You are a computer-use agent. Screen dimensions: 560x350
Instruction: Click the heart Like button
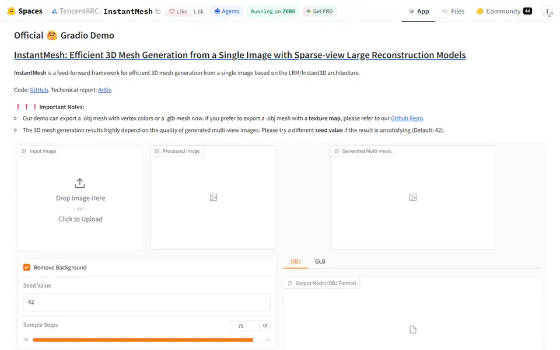point(178,12)
